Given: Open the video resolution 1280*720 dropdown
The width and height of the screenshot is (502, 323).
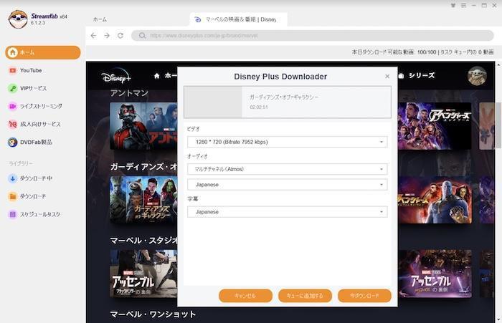Looking at the screenshot, I should (287, 142).
